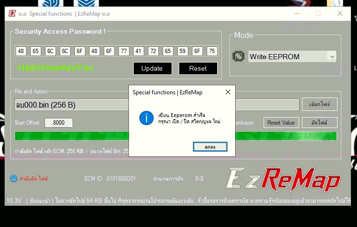Click the 10.3V voltage reading
This screenshot has width=357, height=227.
pyautogui.click(x=14, y=200)
